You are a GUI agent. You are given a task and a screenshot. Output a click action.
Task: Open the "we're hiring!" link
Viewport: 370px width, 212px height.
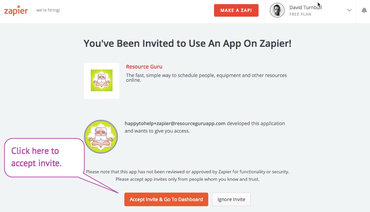[48, 10]
